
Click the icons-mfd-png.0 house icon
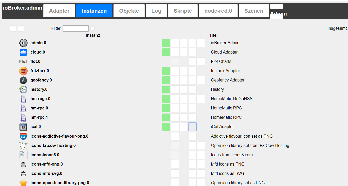(23, 164)
